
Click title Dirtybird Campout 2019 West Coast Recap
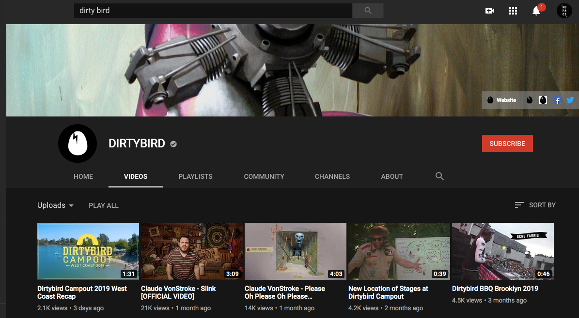click(82, 292)
